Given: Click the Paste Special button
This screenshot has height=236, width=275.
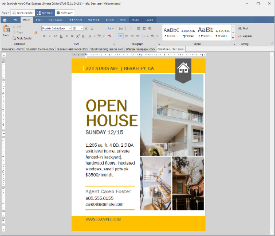Looking at the screenshot, I should tap(22, 38).
